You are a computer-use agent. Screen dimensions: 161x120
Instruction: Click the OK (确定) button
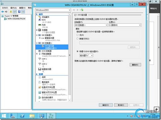[x=106, y=105]
